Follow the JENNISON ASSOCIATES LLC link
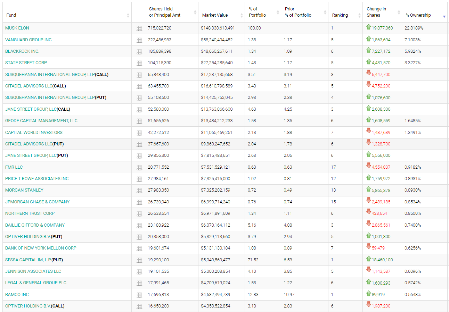449x312 pixels. tap(33, 271)
